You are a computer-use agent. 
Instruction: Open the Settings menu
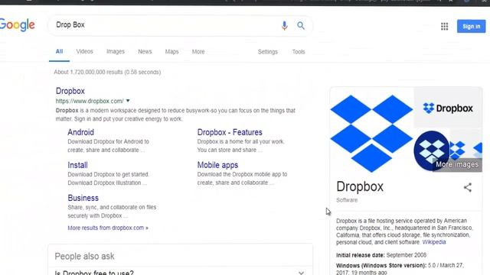(267, 52)
